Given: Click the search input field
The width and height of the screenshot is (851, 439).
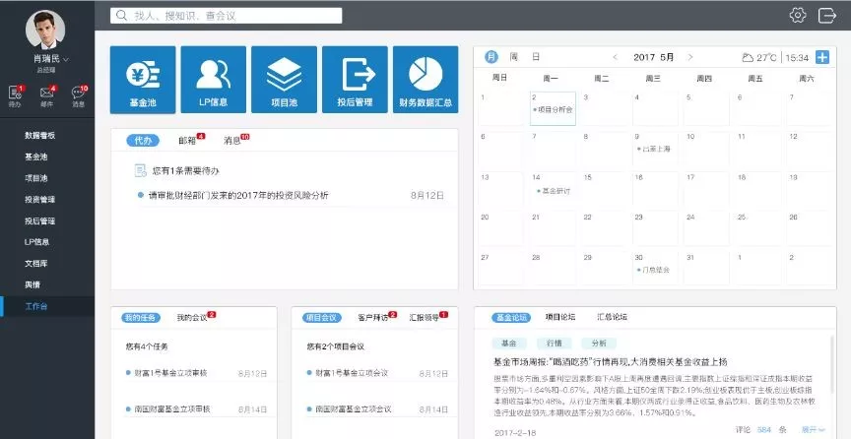Looking at the screenshot, I should pyautogui.click(x=226, y=16).
